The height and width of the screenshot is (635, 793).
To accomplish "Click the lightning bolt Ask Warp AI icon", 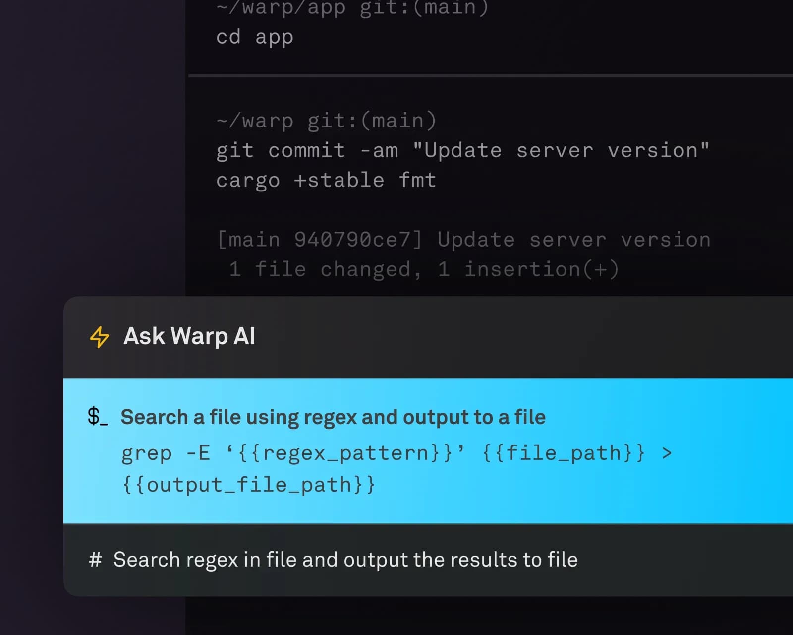I will 99,337.
